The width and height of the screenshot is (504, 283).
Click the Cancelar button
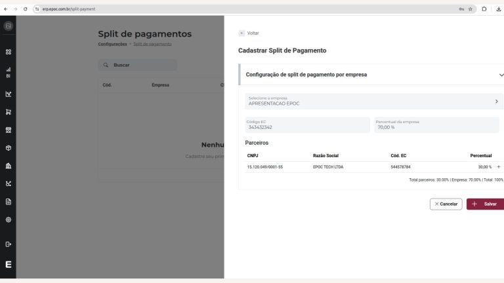coord(446,204)
